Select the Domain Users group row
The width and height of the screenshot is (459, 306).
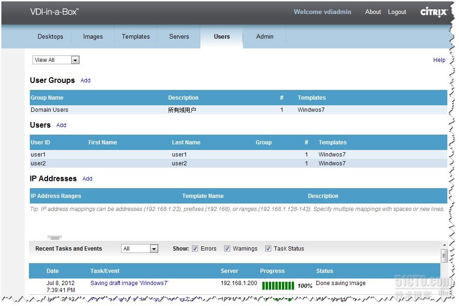tap(238, 110)
